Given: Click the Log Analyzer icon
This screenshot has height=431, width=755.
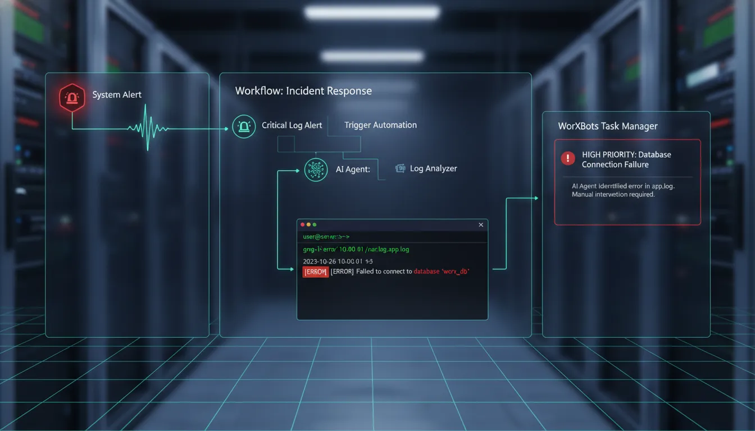Looking at the screenshot, I should (x=401, y=168).
